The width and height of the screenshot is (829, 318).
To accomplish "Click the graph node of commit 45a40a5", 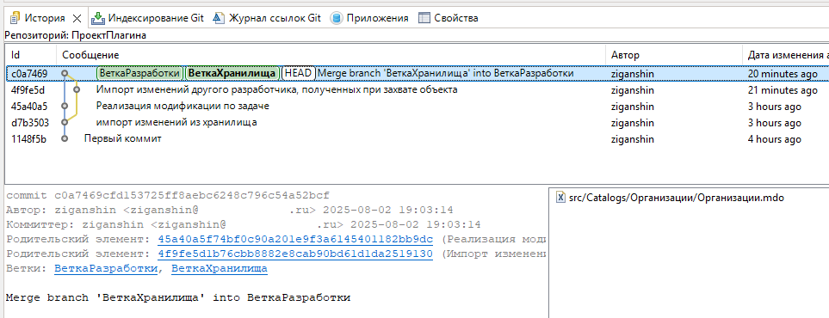I will [x=65, y=107].
